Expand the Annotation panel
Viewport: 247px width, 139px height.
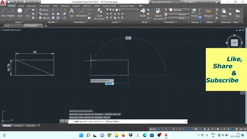coord(80,22)
